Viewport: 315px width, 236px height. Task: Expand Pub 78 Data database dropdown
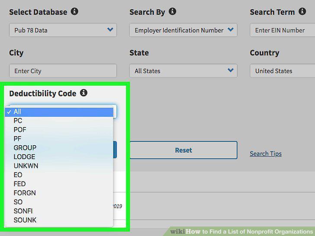(x=63, y=30)
